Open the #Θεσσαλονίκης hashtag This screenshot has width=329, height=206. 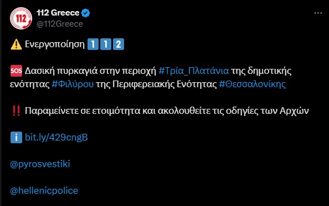coord(252,84)
